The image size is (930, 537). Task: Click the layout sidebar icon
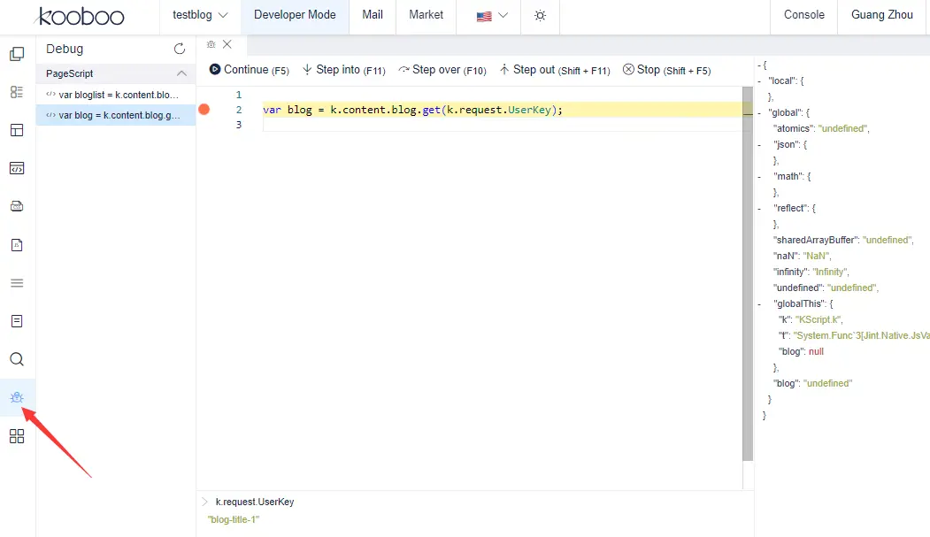point(17,130)
